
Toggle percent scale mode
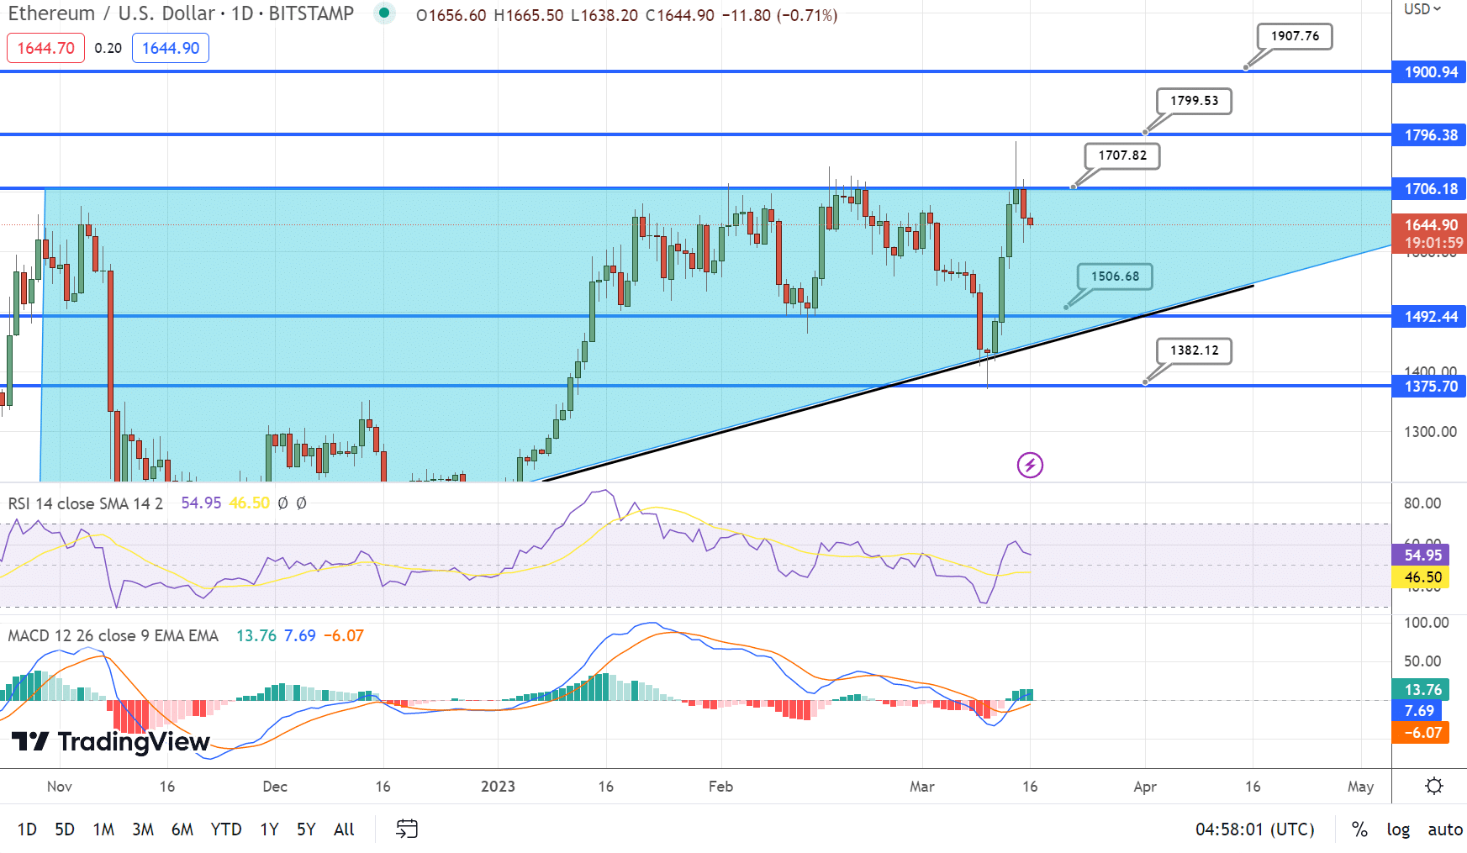tap(1359, 829)
